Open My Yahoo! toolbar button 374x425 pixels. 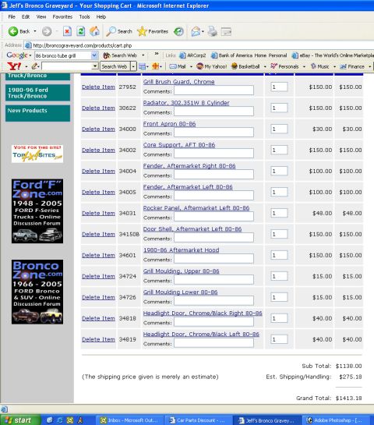point(212,66)
